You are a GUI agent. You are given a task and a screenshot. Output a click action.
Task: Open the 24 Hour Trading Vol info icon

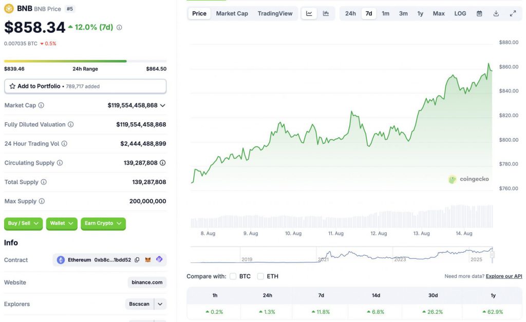pos(64,144)
